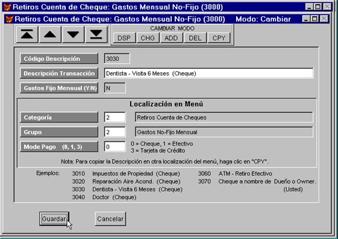338x239 pixels.
Task: Maximize the inner Modo: Cambiar window
Action: pyautogui.click(x=315, y=19)
